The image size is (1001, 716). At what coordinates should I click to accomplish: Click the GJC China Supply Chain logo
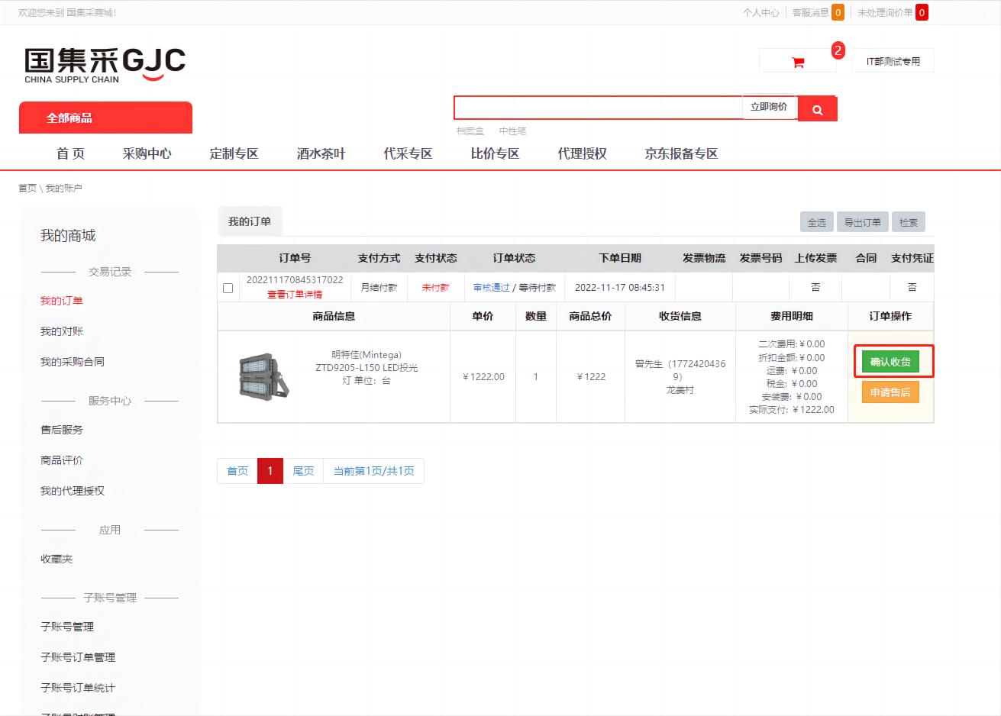click(x=105, y=64)
